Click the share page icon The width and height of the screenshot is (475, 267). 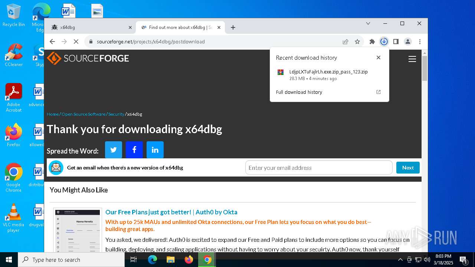pyautogui.click(x=345, y=42)
